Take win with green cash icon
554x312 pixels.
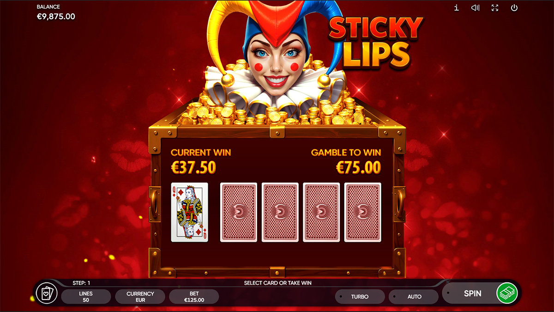coord(507,293)
